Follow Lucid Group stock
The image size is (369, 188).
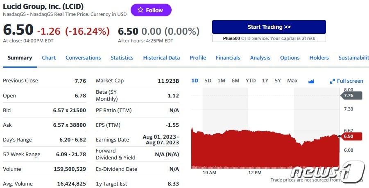click(151, 10)
